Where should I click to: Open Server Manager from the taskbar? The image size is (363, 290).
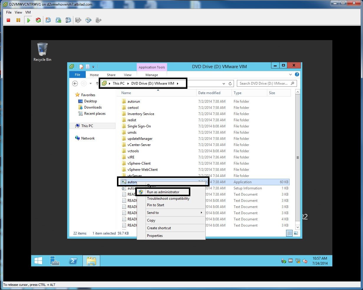click(x=55, y=261)
